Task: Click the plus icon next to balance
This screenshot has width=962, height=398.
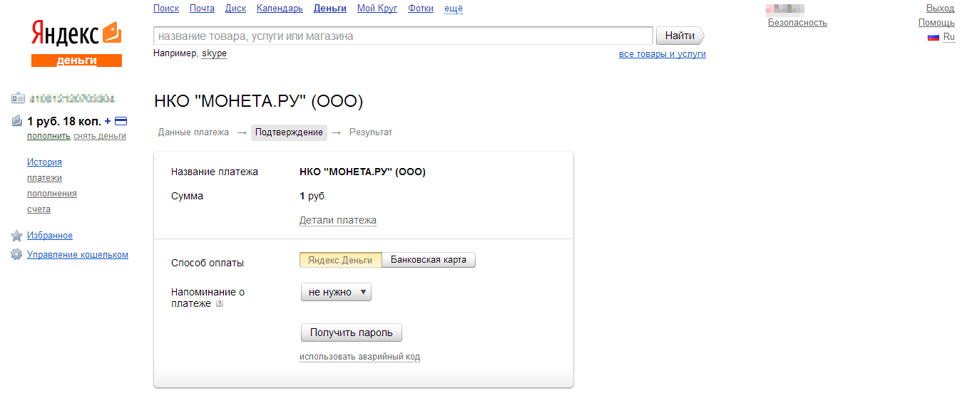Action: point(108,121)
